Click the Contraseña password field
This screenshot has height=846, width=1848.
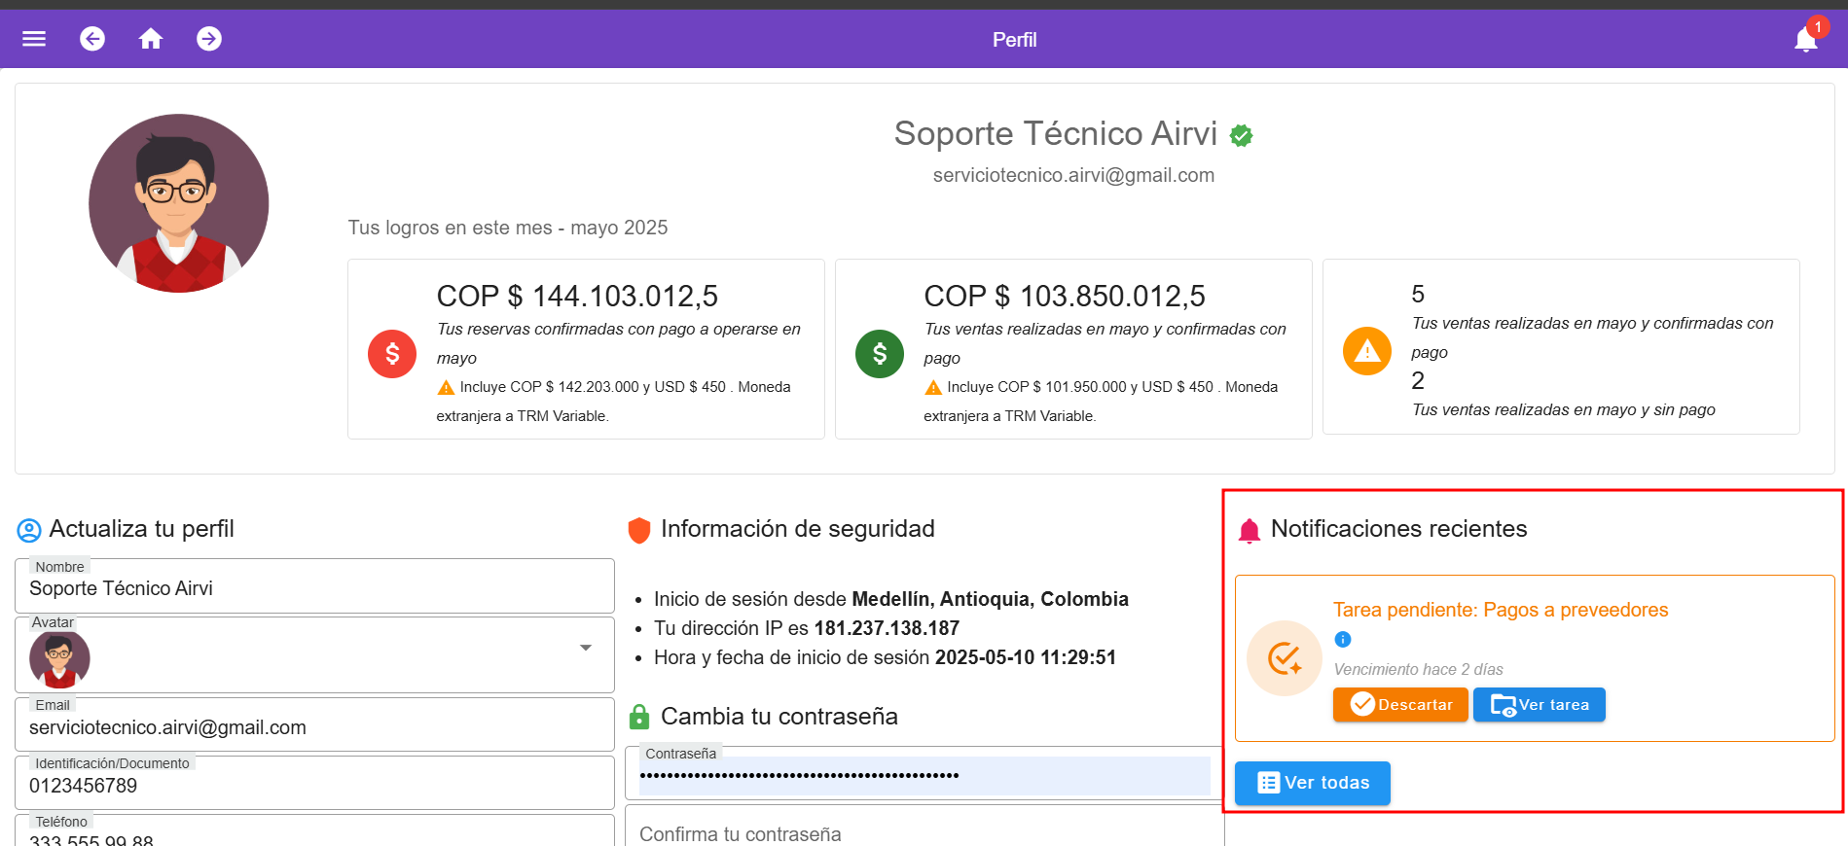pyautogui.click(x=923, y=776)
